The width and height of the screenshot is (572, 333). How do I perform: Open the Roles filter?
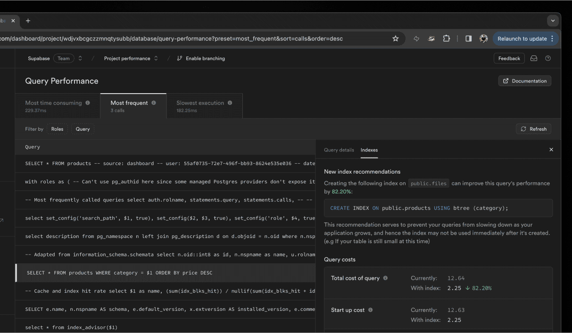click(x=57, y=129)
